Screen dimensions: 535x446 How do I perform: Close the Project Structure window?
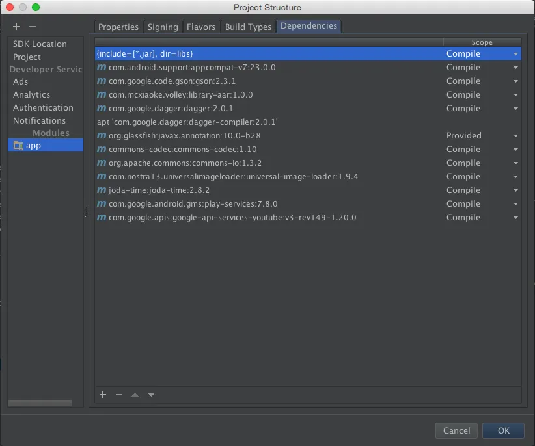coord(10,7)
